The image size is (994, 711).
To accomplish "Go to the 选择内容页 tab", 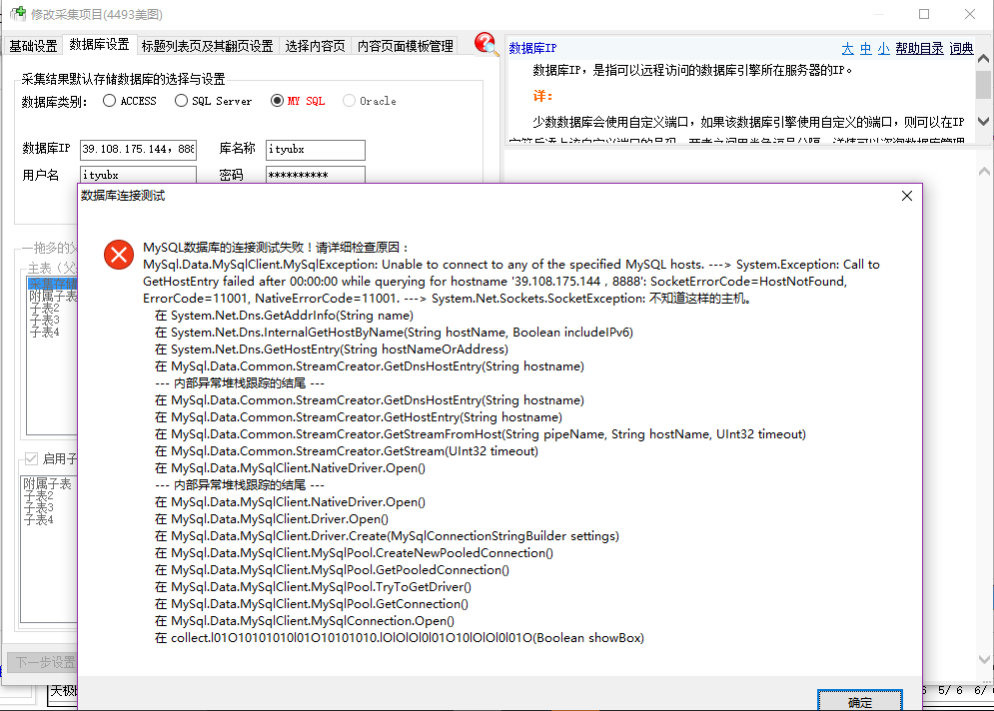I will (x=315, y=46).
